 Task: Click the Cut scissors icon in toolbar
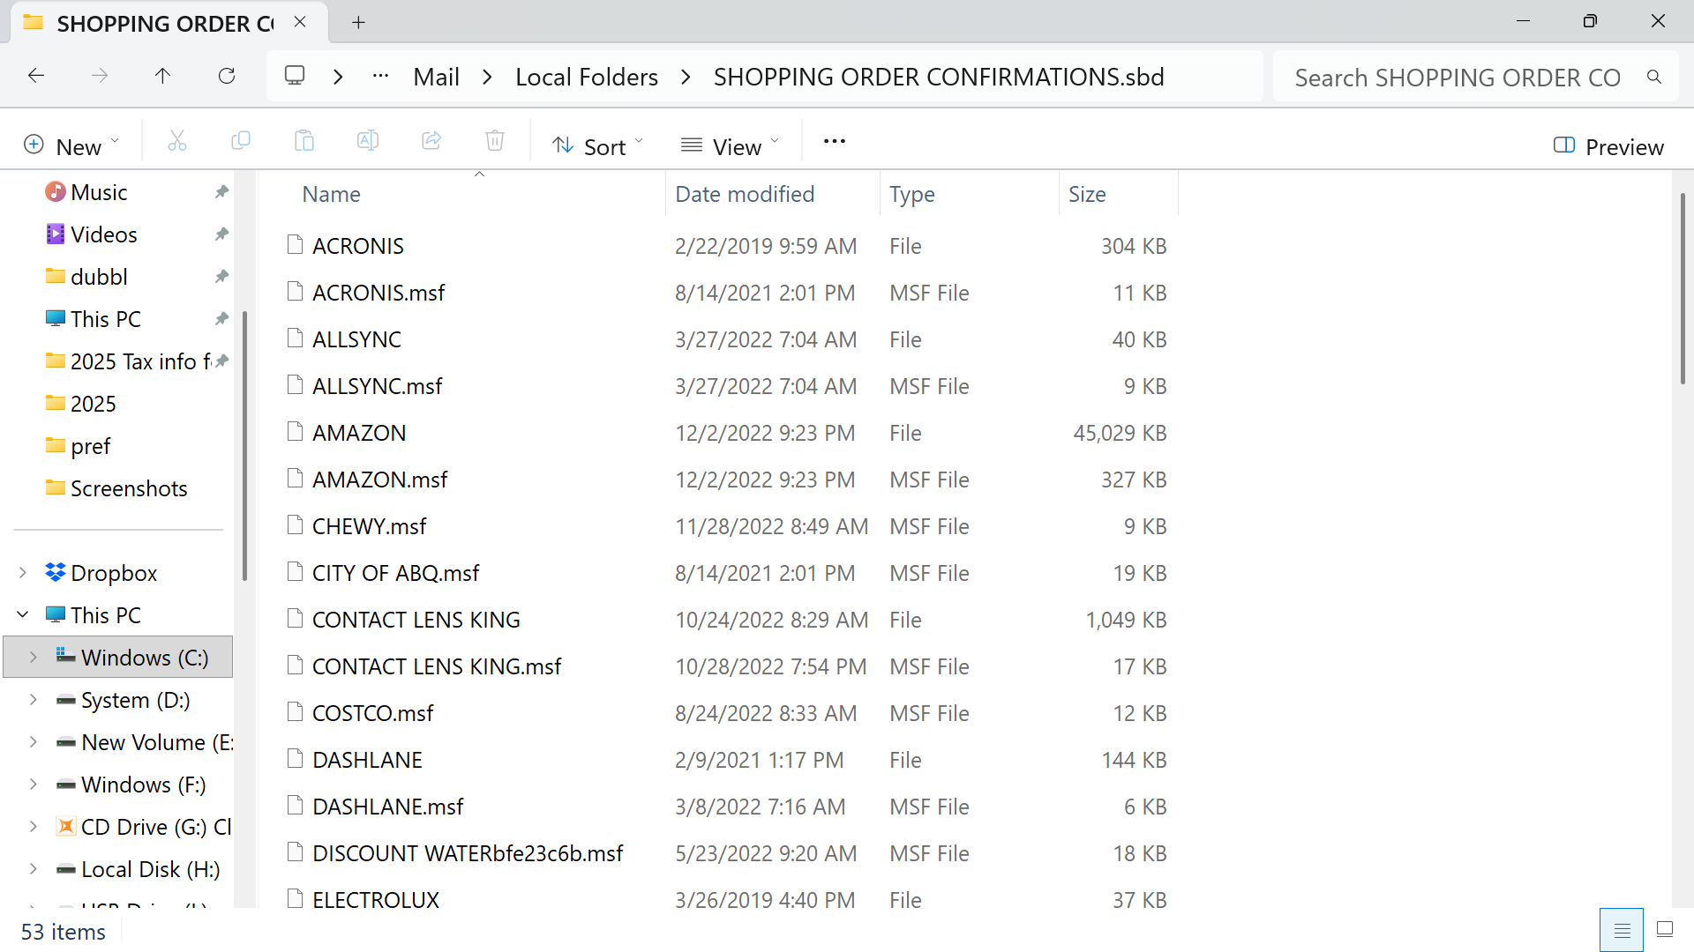(x=177, y=141)
